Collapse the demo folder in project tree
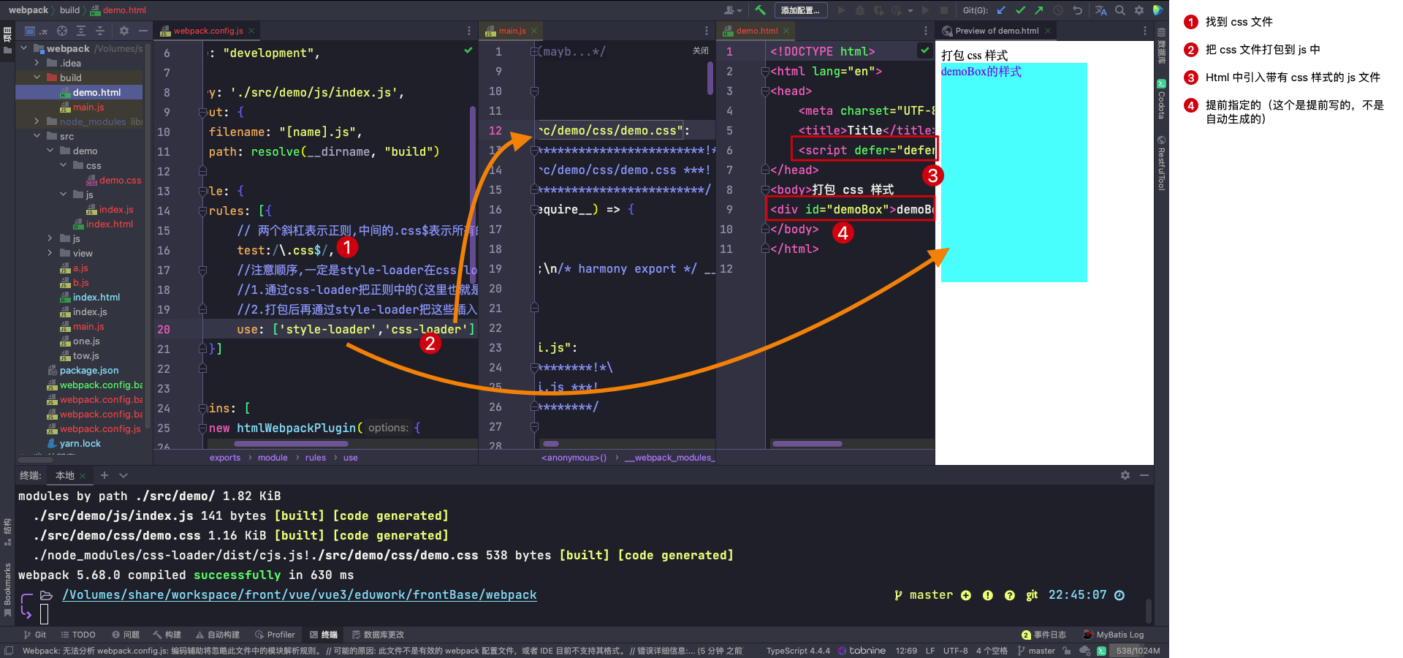Viewport: 1403px width, 658px height. tap(50, 151)
